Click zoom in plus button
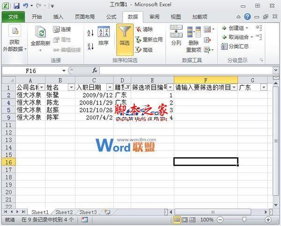281x226 pixels. [268, 219]
